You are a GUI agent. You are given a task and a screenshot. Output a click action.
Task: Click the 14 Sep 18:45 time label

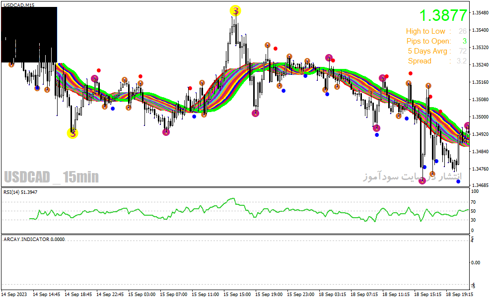coord(78,295)
